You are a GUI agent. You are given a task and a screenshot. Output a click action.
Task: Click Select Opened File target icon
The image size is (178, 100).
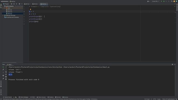click(11, 4)
